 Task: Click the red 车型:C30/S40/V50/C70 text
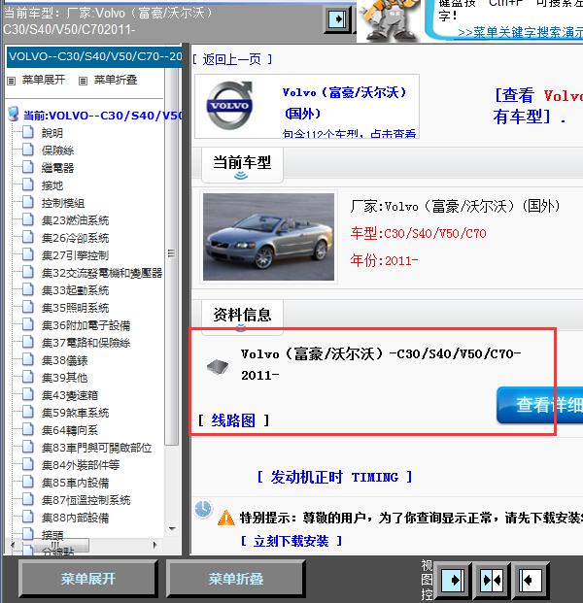pyautogui.click(x=418, y=233)
